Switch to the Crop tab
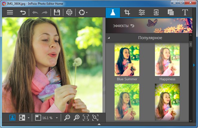The height and width of the screenshot is (128, 198). tap(127, 13)
